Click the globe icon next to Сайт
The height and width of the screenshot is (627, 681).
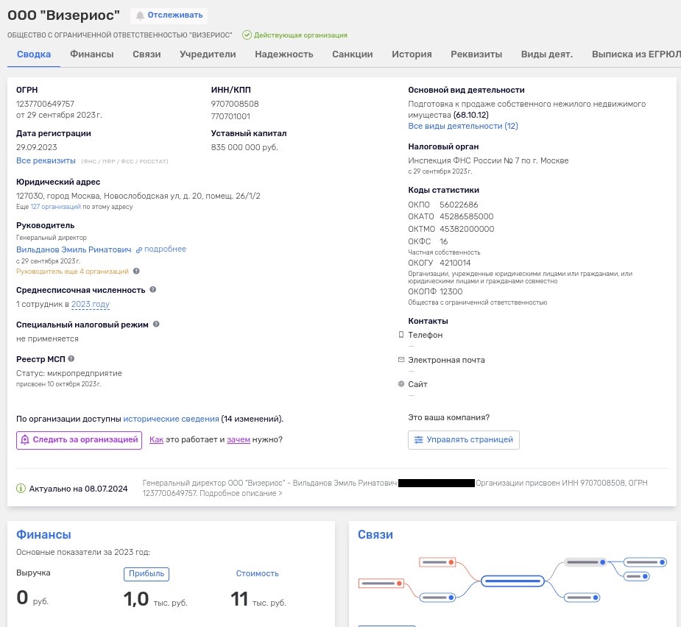click(x=401, y=384)
